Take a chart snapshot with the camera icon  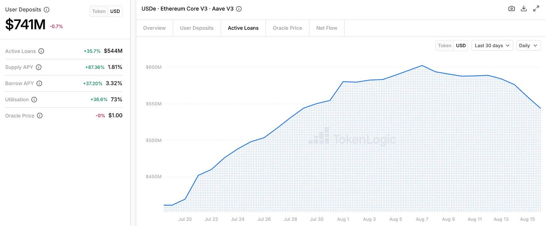point(511,9)
